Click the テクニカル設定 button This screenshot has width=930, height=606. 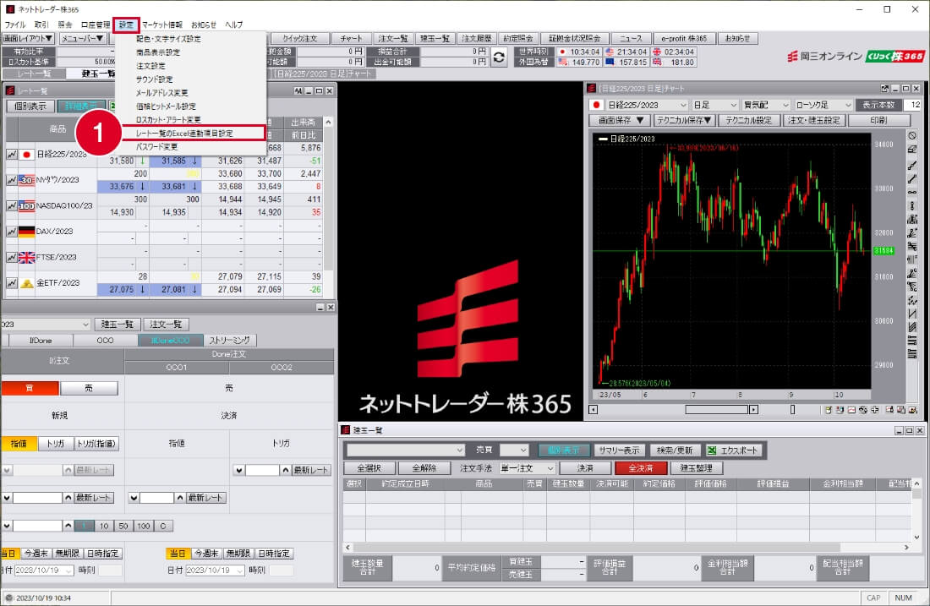click(x=748, y=120)
